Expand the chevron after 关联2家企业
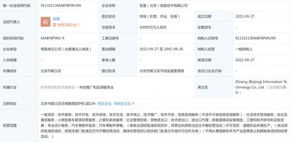291x142 pixels. click(x=78, y=25)
